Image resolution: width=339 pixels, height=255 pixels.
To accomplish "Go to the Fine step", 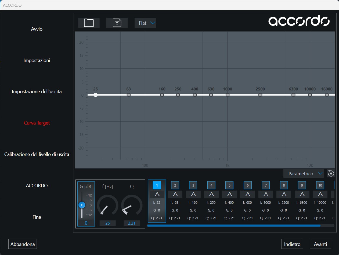I will tap(37, 217).
